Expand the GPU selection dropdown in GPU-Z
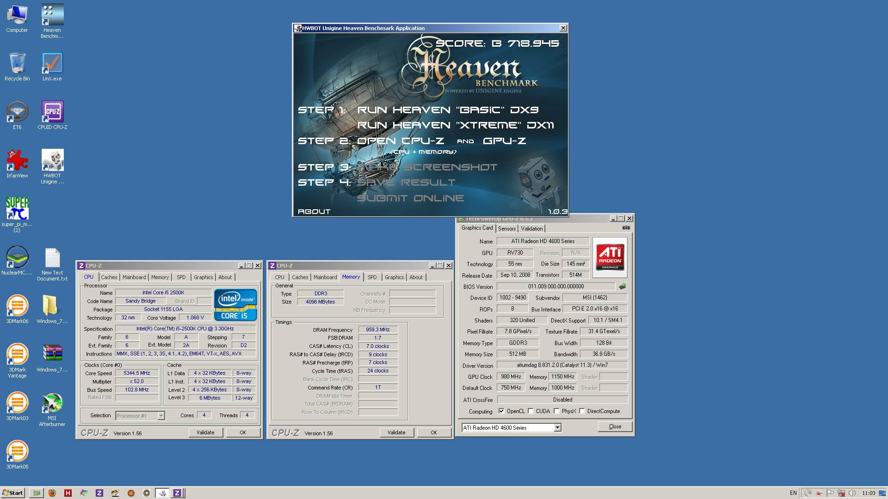888x499 pixels. [557, 427]
